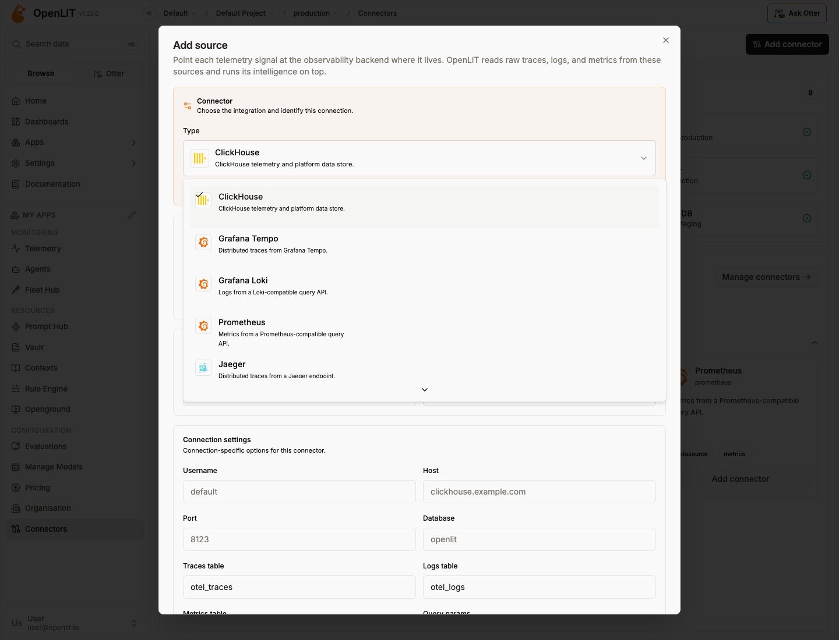Expand Settings submenu chevron
Viewport: 839px width, 640px height.
pos(134,163)
